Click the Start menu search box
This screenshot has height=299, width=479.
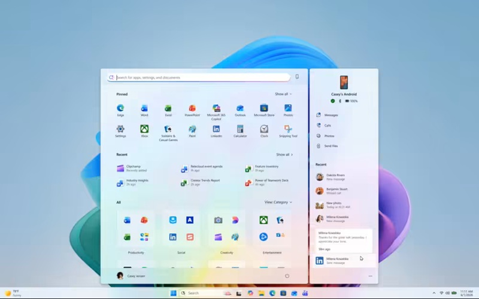199,78
